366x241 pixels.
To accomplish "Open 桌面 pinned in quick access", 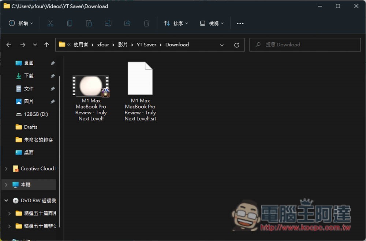I will 29,63.
